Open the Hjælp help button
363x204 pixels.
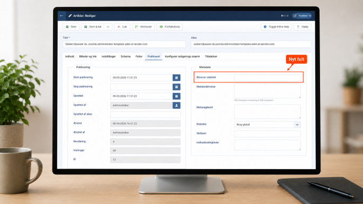click(x=303, y=27)
